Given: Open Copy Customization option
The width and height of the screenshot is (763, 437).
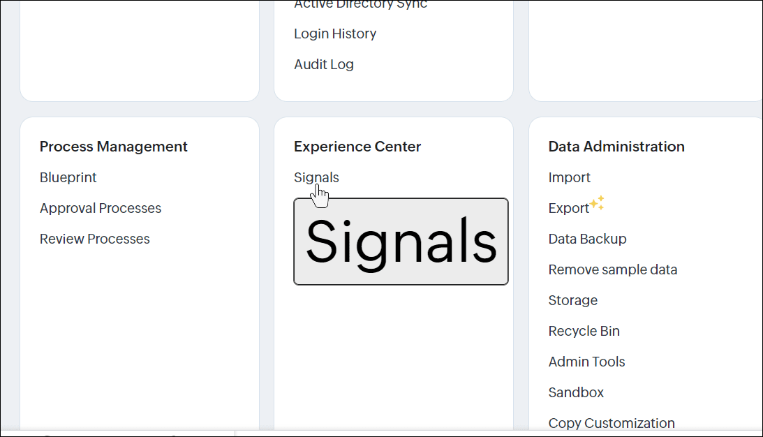Looking at the screenshot, I should (x=612, y=423).
